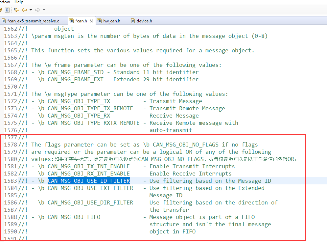The image size is (327, 242).
Task: Open the Window menu
Action: click(4, 2)
